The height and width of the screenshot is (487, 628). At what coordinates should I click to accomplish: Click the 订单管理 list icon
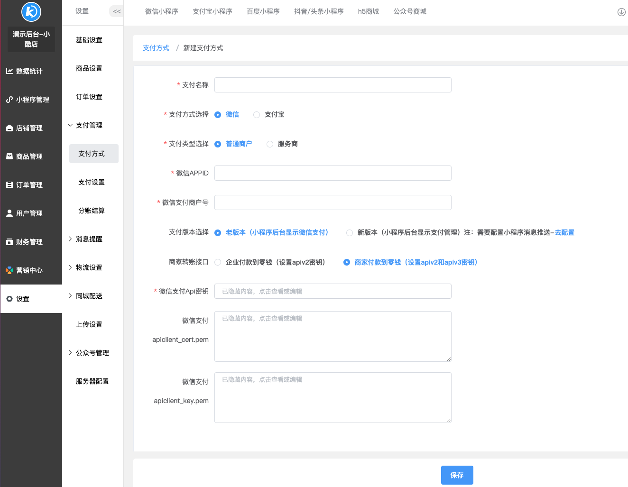tap(9, 185)
